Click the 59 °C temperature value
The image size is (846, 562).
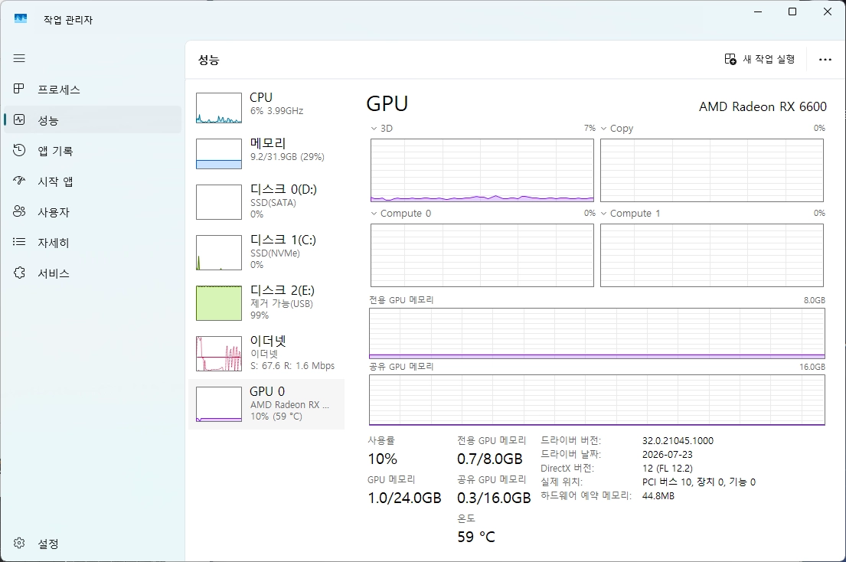pos(476,537)
